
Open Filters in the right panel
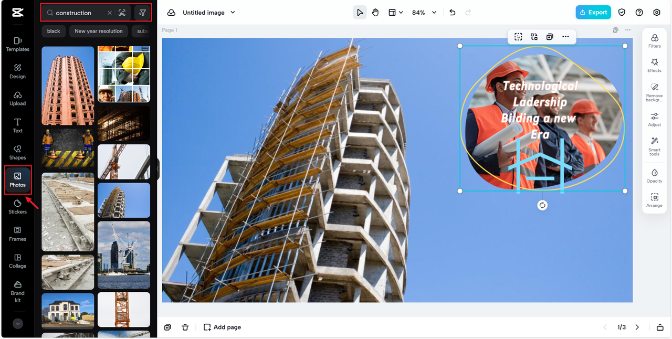tap(655, 41)
